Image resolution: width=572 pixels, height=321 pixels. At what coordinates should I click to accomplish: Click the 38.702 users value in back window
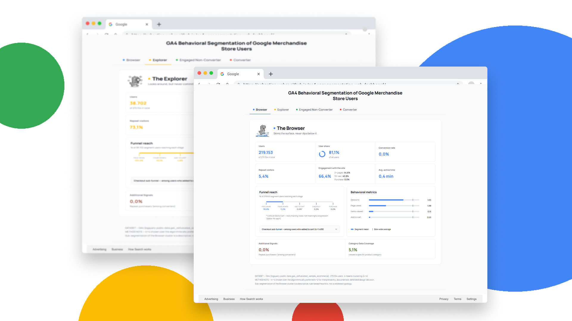(x=138, y=103)
